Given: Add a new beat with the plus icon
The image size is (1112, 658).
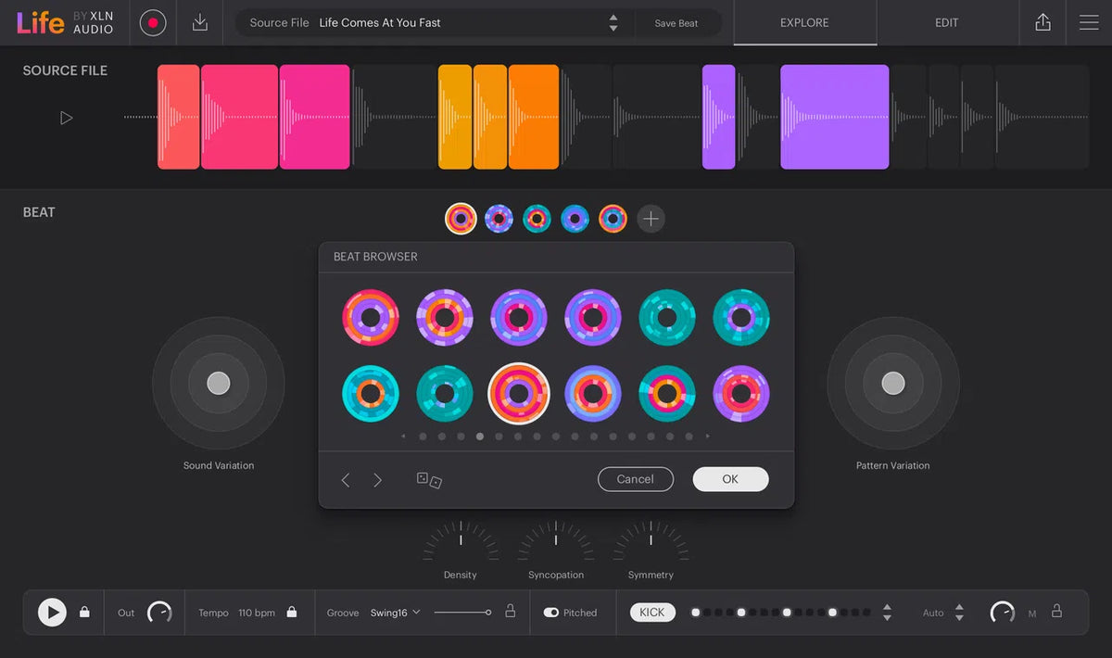Looking at the screenshot, I should [651, 218].
